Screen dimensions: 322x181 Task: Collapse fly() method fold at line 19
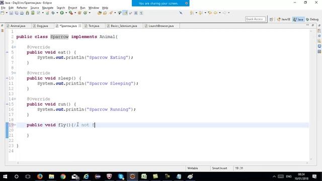pyautogui.click(x=15, y=125)
